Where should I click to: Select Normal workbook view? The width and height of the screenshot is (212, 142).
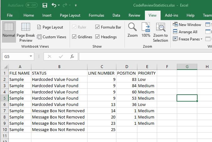(x=9, y=31)
